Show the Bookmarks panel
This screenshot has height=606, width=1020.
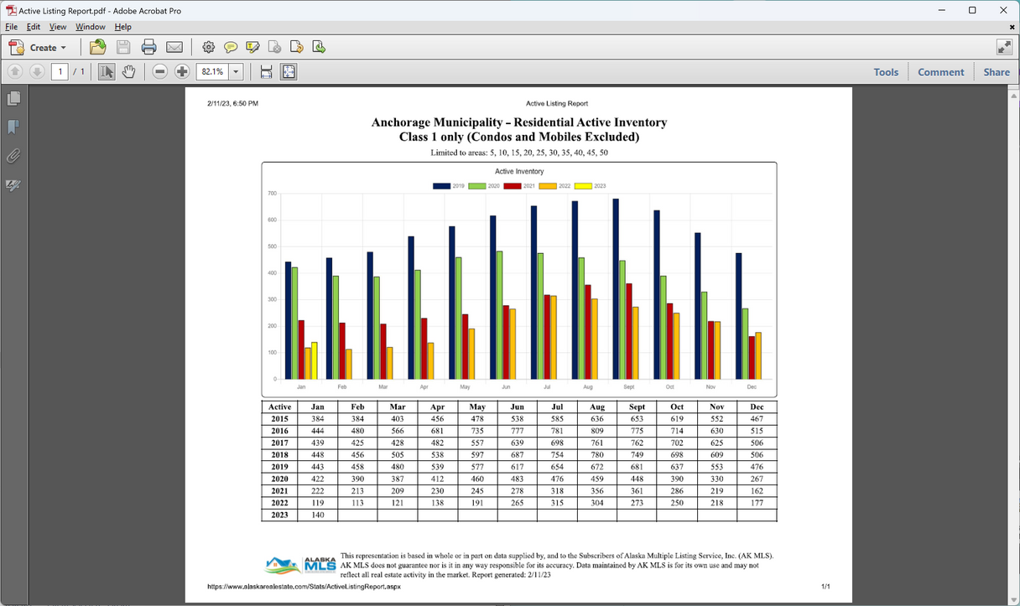click(13, 127)
